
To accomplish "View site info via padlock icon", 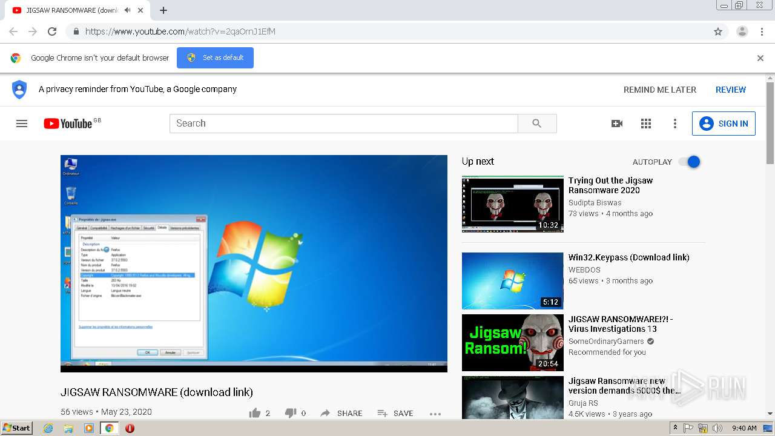I will (x=76, y=31).
